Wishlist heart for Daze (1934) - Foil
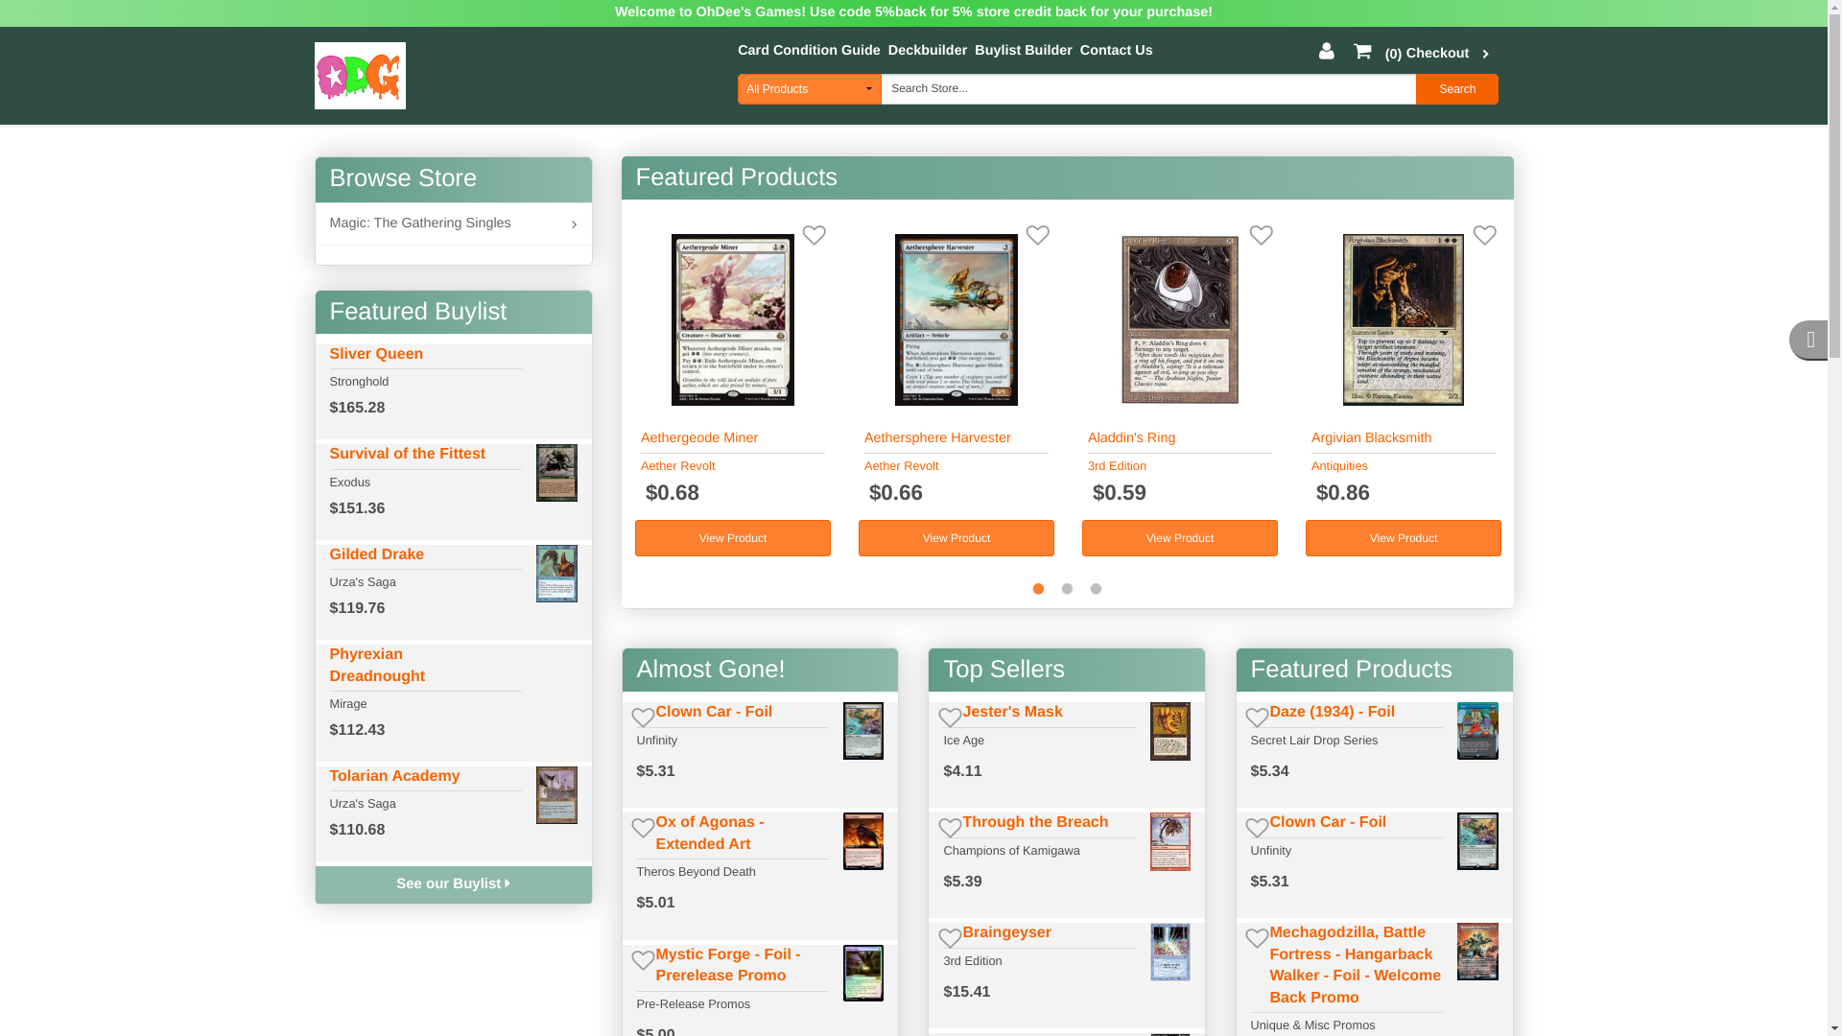Image resolution: width=1842 pixels, height=1036 pixels. [x=1257, y=717]
